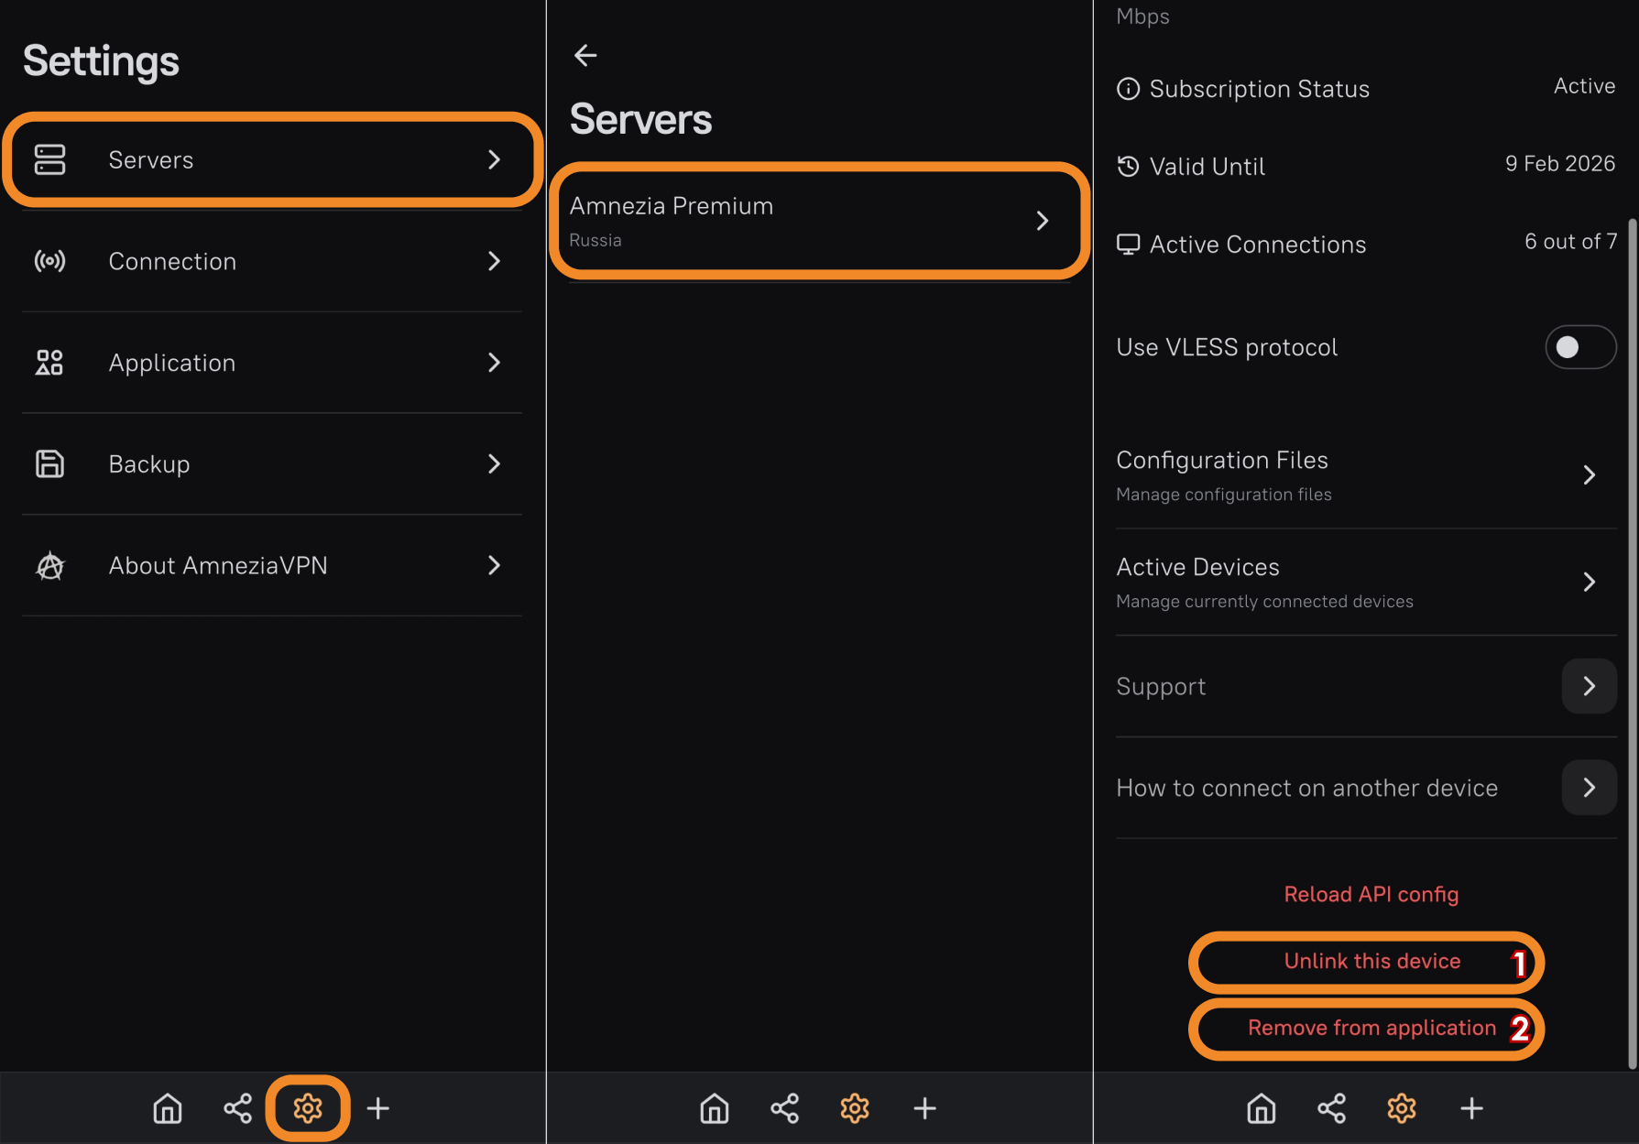This screenshot has width=1639, height=1144.
Task: Click Remove from application
Action: (x=1371, y=1028)
